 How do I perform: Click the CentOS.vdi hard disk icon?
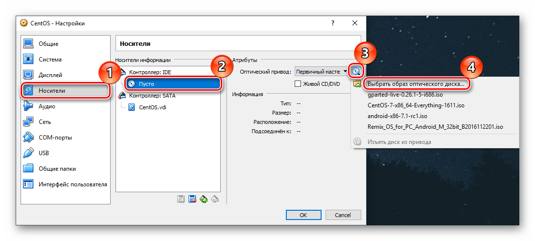click(132, 107)
